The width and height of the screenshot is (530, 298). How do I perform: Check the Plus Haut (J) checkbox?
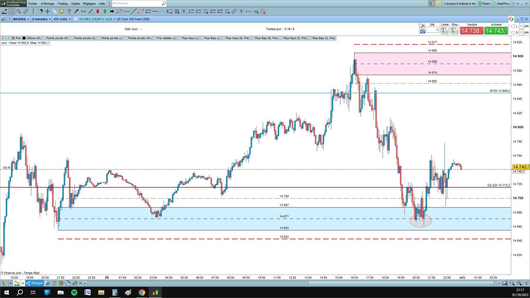[180, 38]
